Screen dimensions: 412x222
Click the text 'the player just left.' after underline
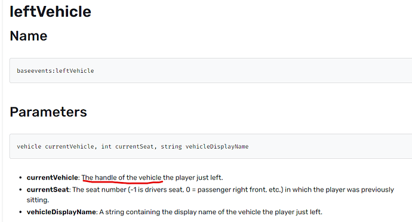[193, 178]
